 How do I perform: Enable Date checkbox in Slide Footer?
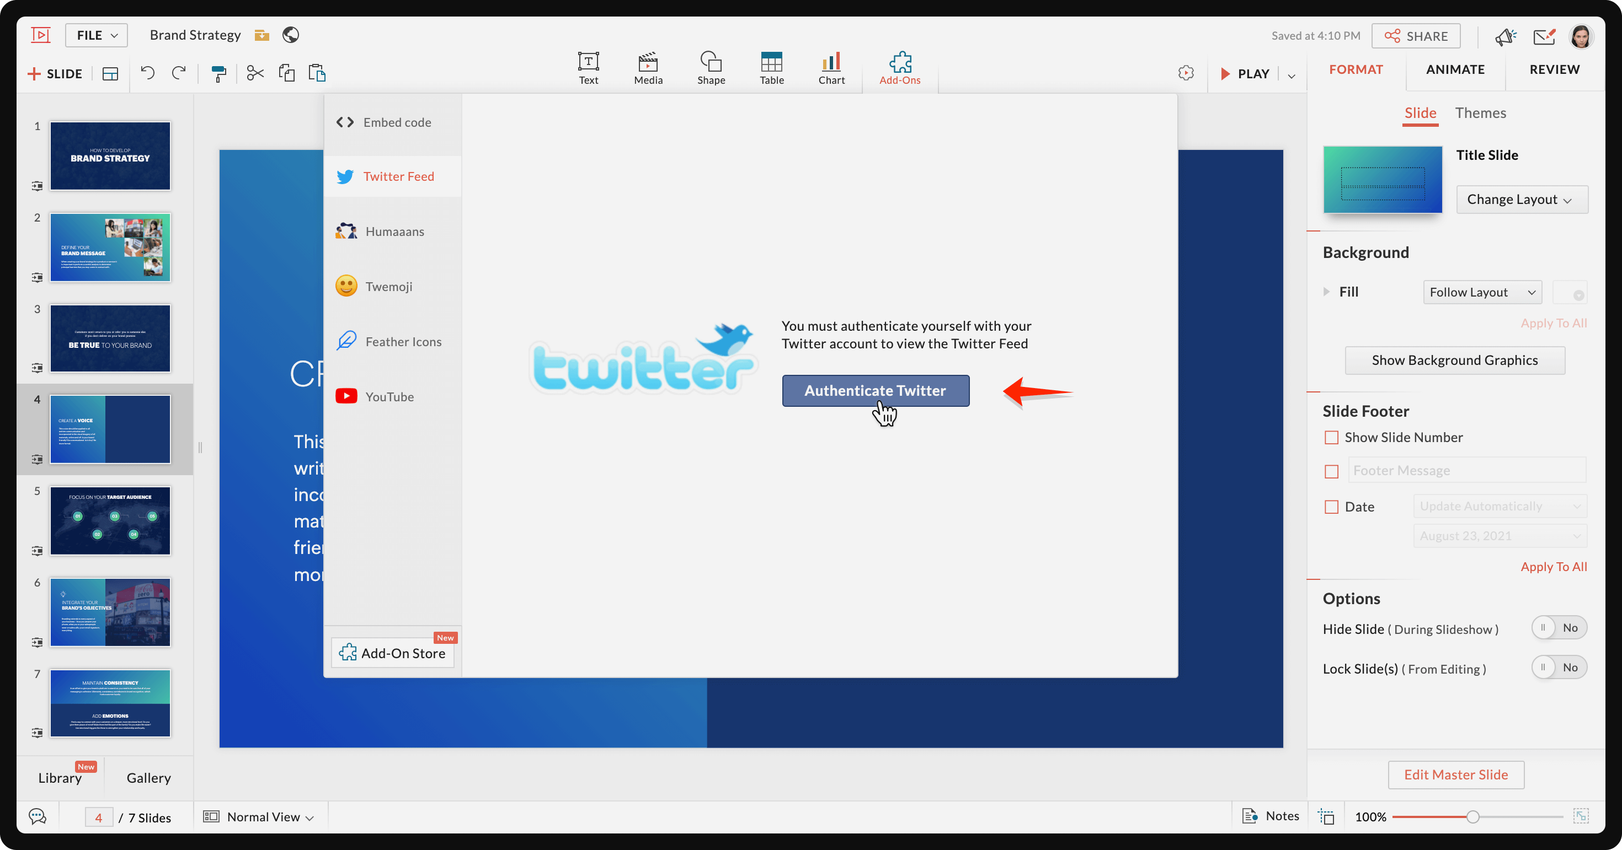point(1332,506)
